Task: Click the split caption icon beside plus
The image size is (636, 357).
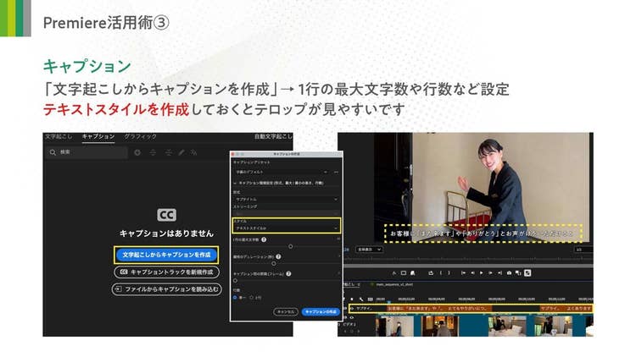Action: [153, 152]
